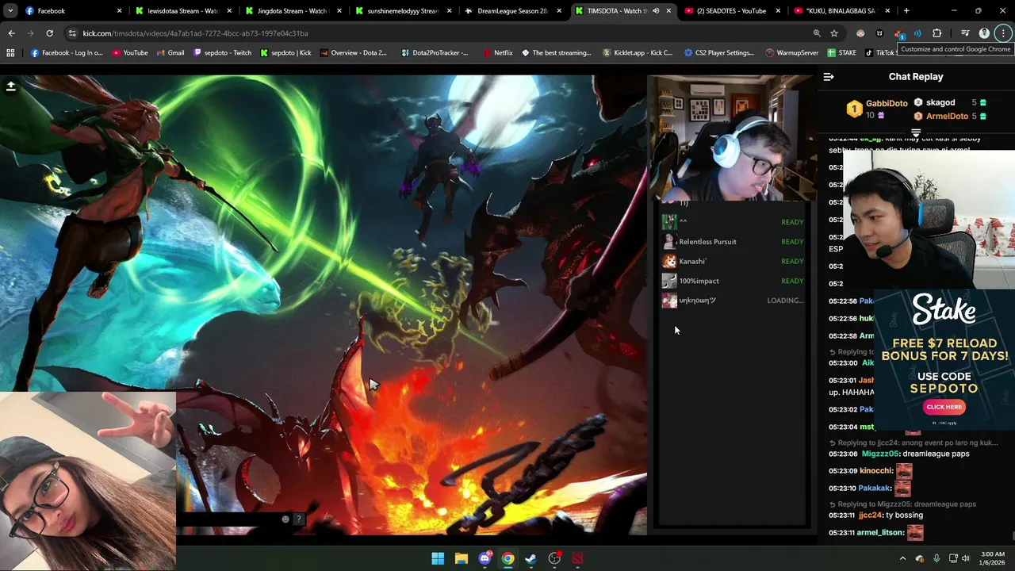This screenshot has height=571, width=1015.
Task: Open the YouTube bookmark
Action: click(130, 52)
